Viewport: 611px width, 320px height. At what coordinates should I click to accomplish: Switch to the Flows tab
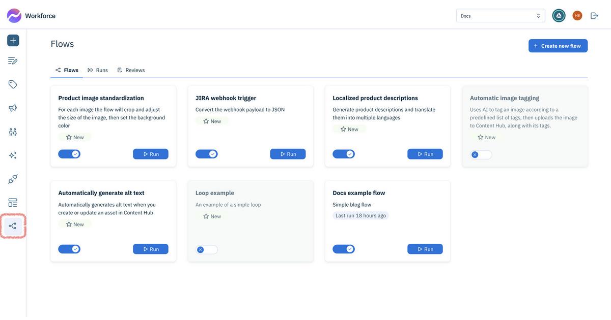tap(67, 70)
